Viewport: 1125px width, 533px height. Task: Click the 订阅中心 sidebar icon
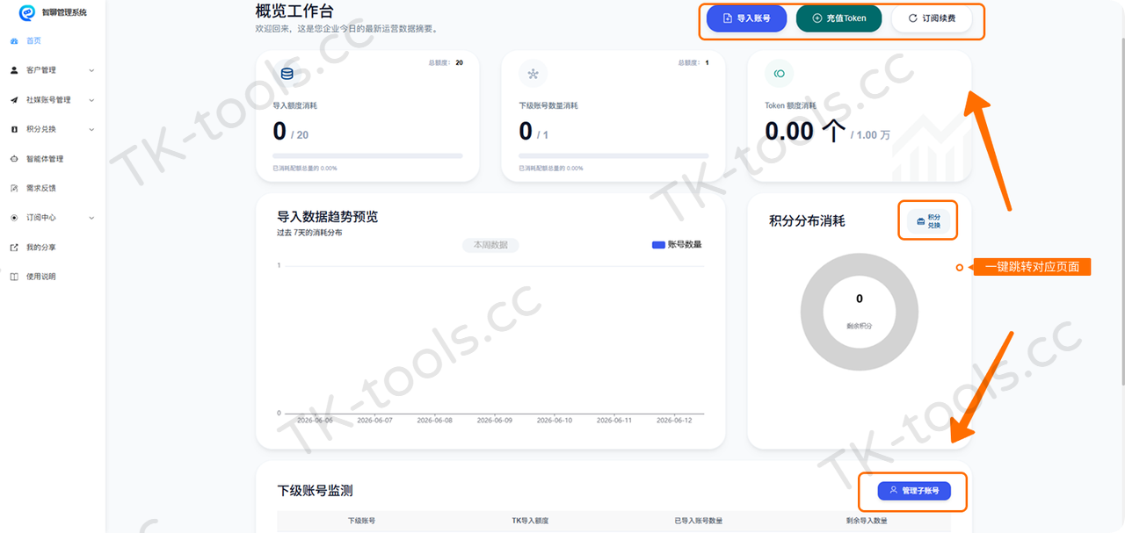(x=14, y=218)
